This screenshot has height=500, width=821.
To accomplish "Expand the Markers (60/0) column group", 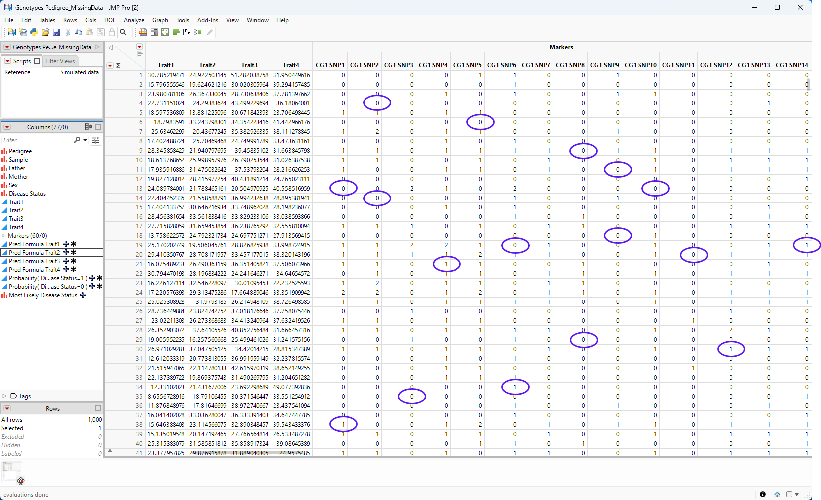I will pos(4,236).
